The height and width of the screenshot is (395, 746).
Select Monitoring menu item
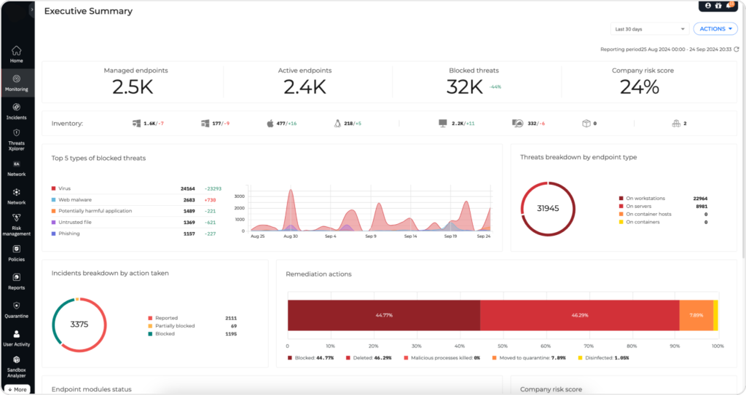click(x=17, y=83)
